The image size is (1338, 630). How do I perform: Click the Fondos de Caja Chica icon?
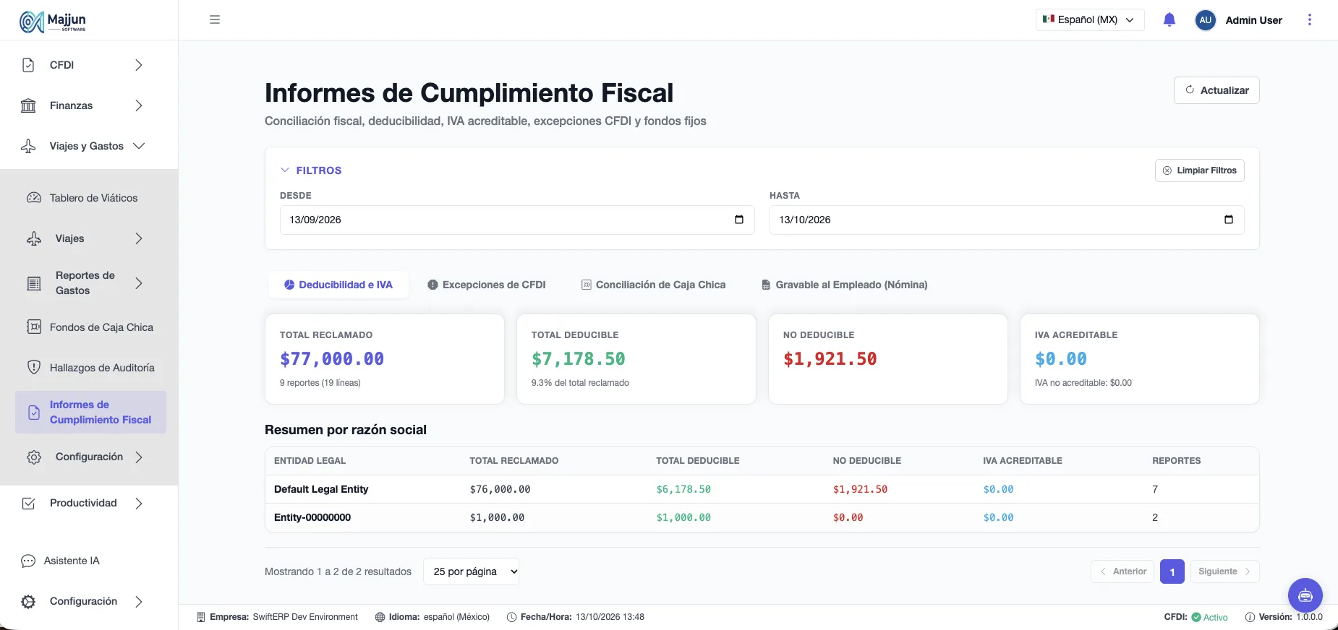point(34,327)
